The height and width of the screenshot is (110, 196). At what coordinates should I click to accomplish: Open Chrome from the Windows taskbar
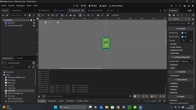[x=118, y=107]
